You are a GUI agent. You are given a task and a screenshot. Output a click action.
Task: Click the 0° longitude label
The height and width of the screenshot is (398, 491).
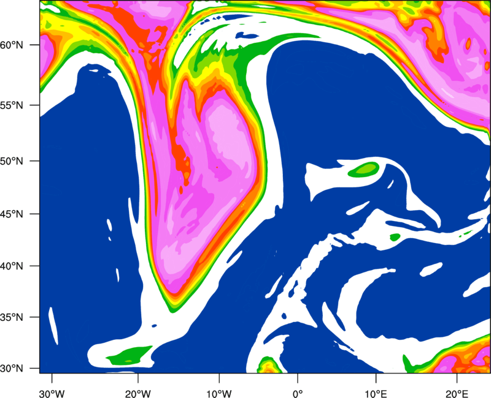click(x=298, y=394)
